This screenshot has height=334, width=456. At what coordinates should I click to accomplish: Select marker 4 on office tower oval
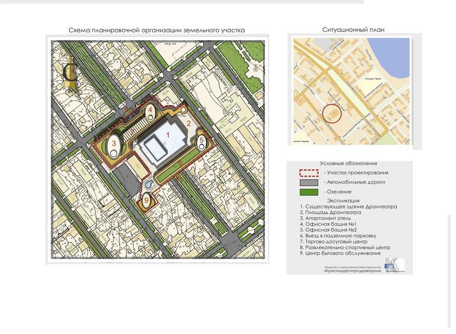tap(150, 110)
